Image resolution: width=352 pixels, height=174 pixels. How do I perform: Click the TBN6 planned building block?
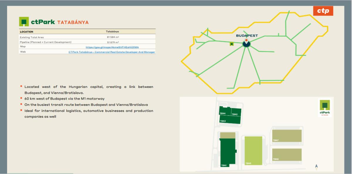[287, 154]
